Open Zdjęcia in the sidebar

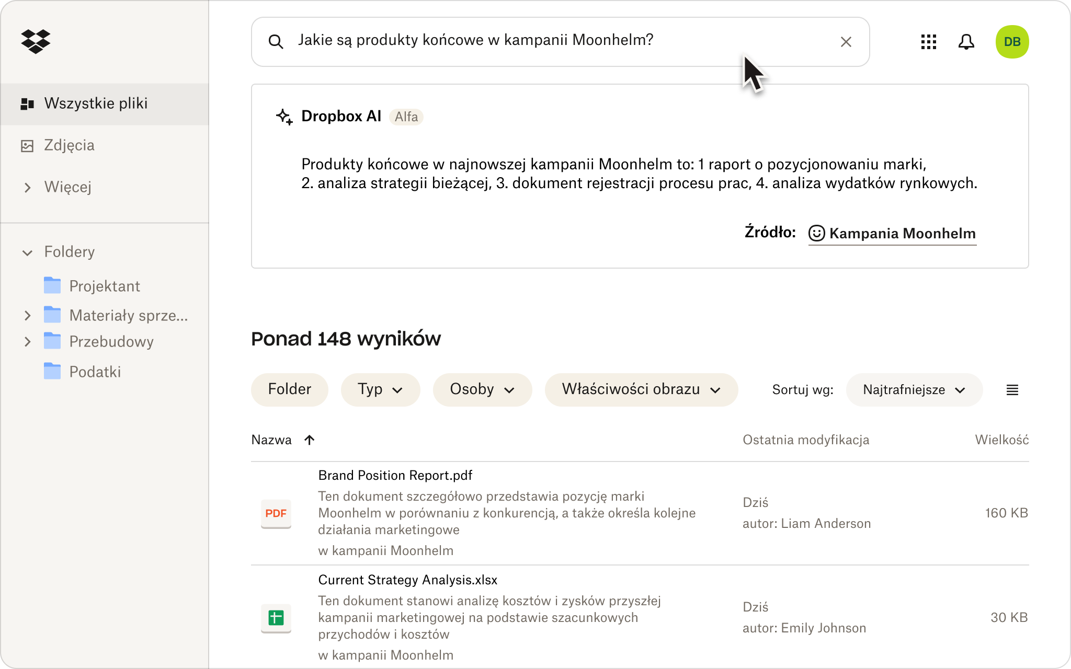click(x=69, y=145)
